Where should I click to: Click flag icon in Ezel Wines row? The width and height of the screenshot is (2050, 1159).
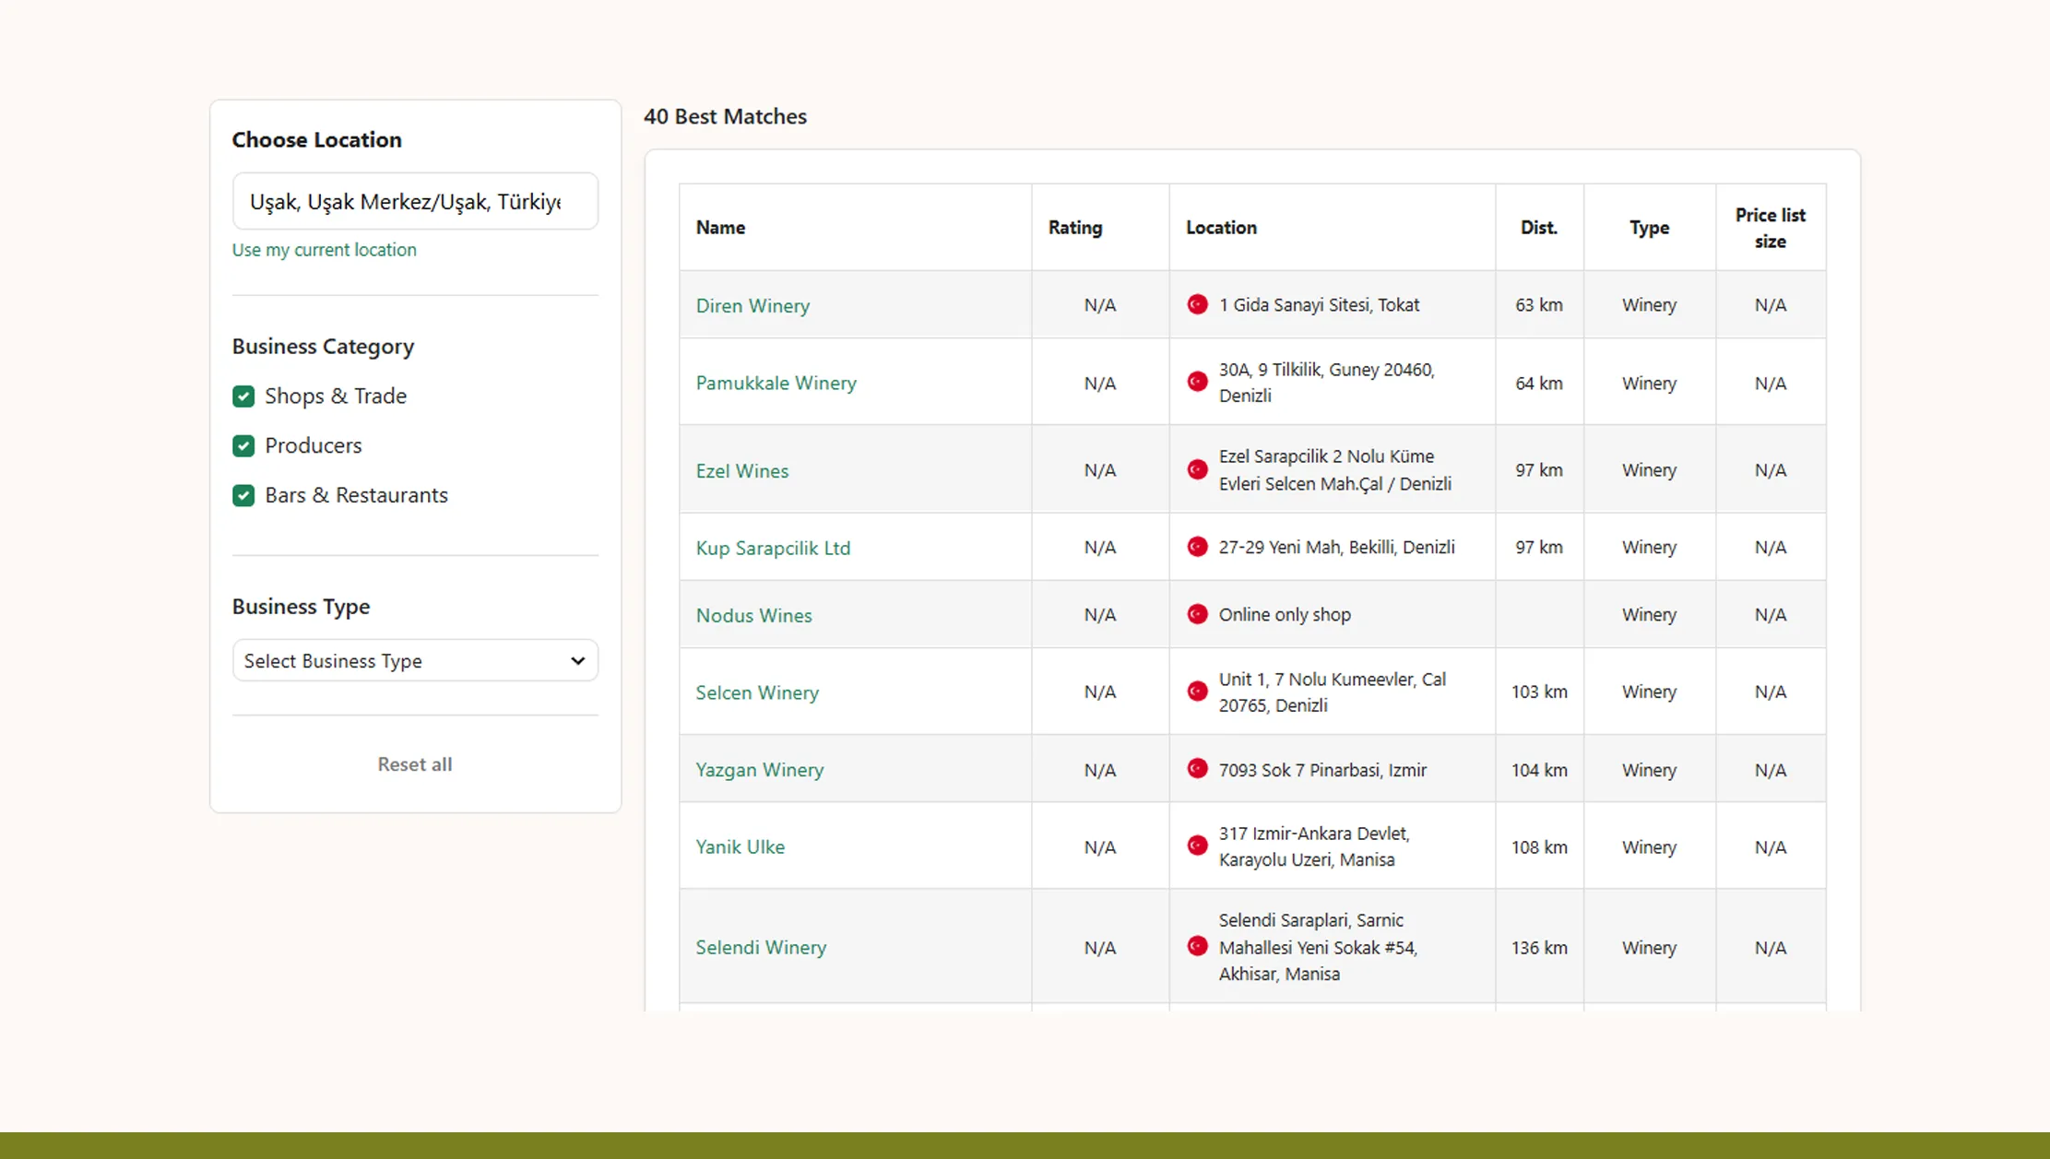point(1197,469)
